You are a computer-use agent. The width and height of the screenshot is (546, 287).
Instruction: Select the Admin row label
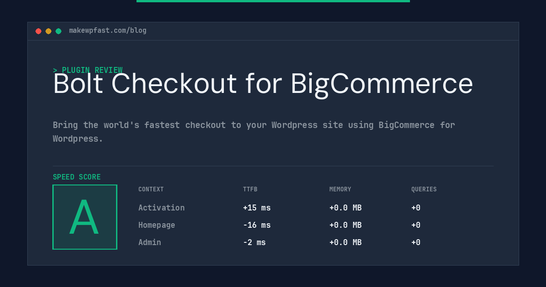150,242
